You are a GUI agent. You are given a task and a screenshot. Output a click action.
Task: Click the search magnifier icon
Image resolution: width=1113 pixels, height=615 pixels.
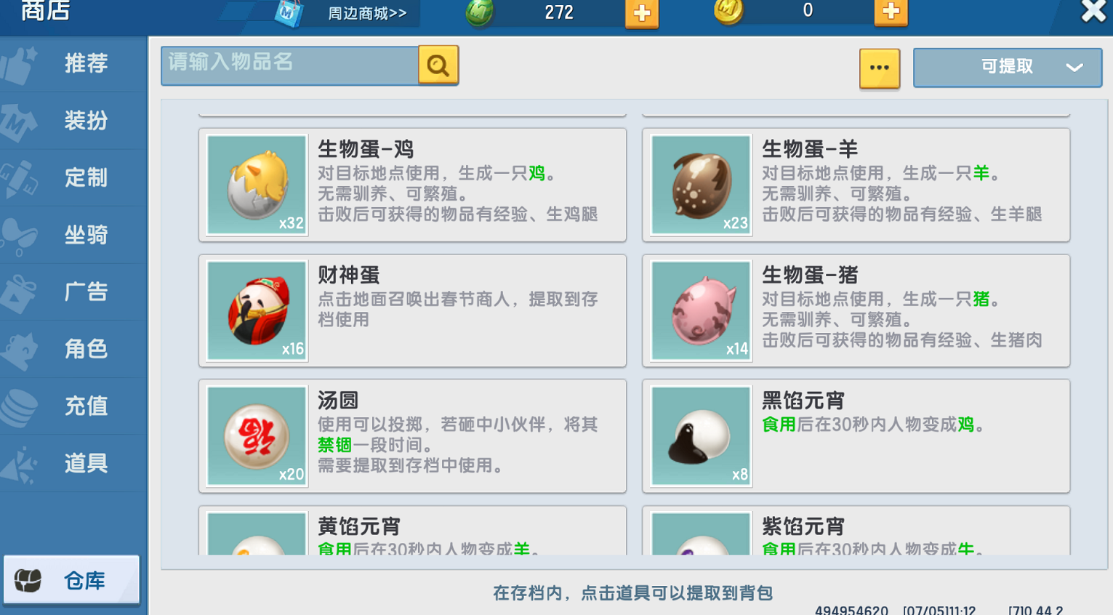(x=438, y=65)
